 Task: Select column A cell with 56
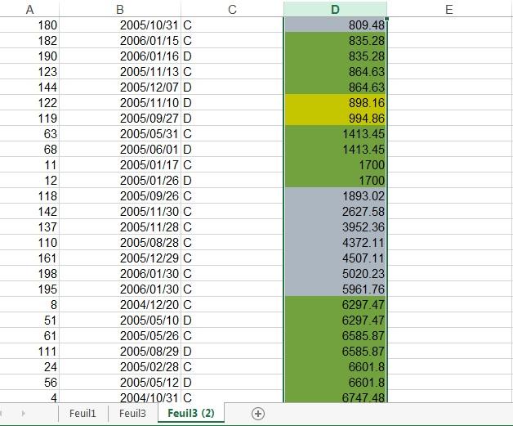click(x=29, y=382)
